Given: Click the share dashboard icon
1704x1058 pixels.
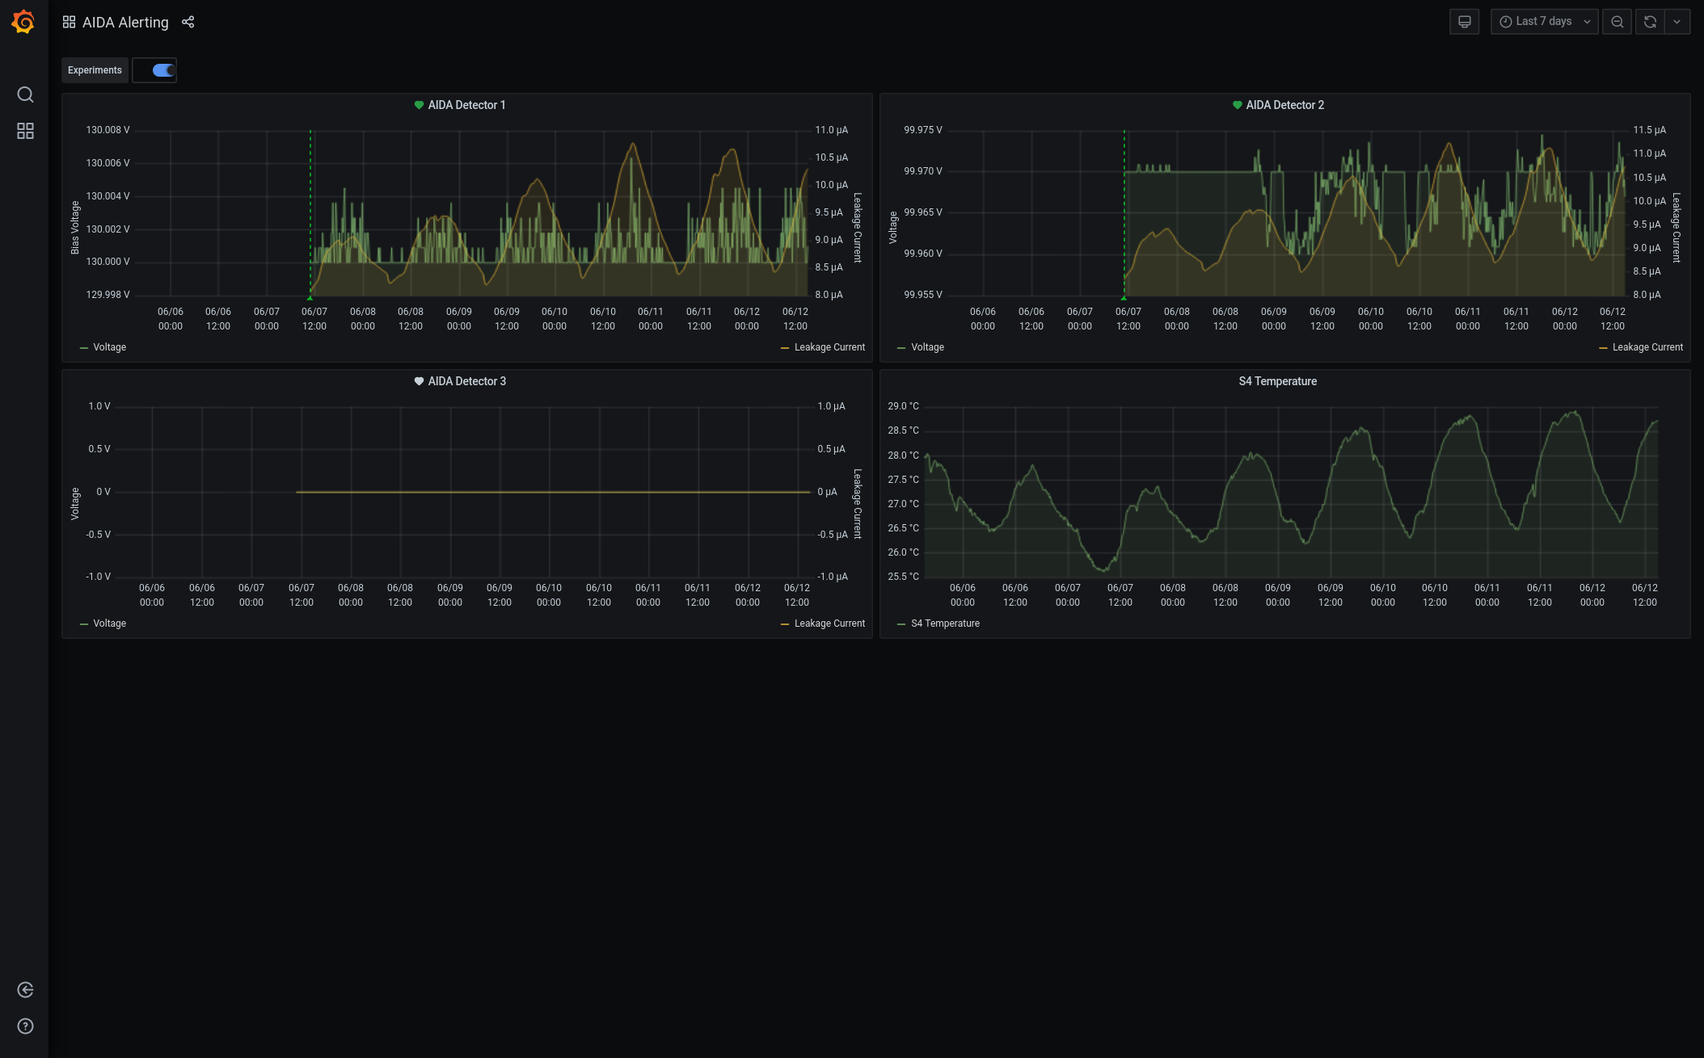Looking at the screenshot, I should 188,22.
